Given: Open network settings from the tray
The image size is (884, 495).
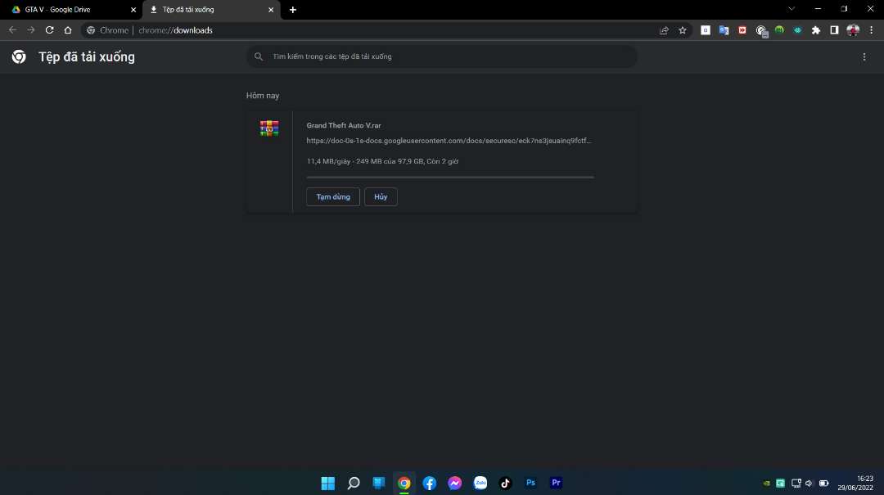Looking at the screenshot, I should coord(796,484).
